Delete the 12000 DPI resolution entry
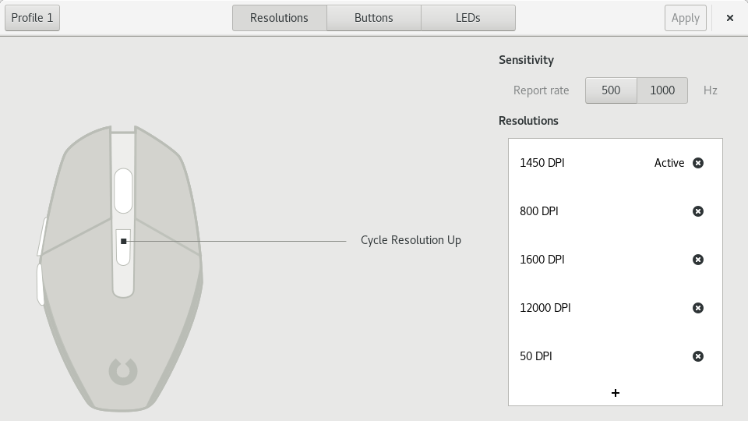The image size is (748, 421). [698, 308]
